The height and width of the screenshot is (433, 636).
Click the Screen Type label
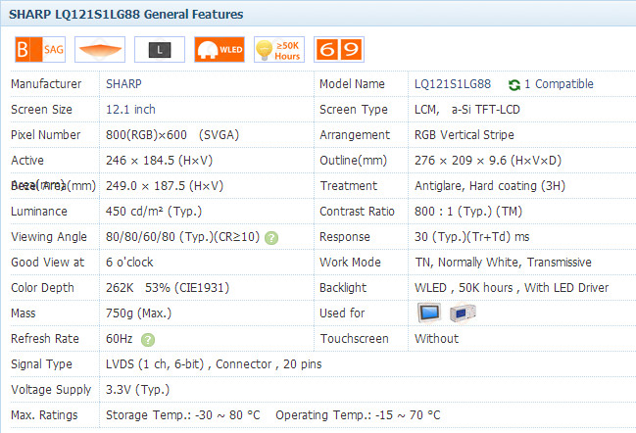click(354, 110)
